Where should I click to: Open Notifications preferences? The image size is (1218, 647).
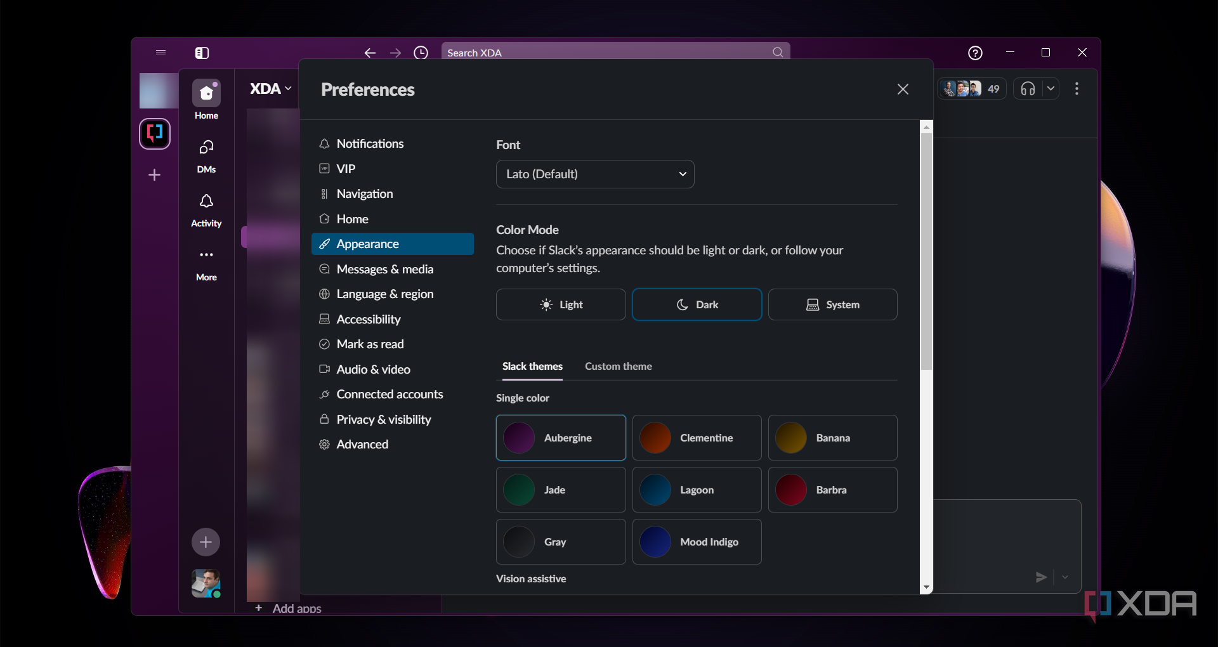click(393, 143)
